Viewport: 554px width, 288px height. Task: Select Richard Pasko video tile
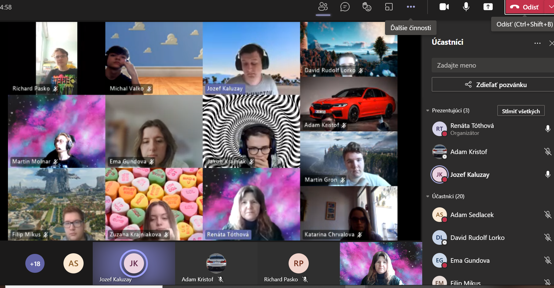[x=56, y=58]
